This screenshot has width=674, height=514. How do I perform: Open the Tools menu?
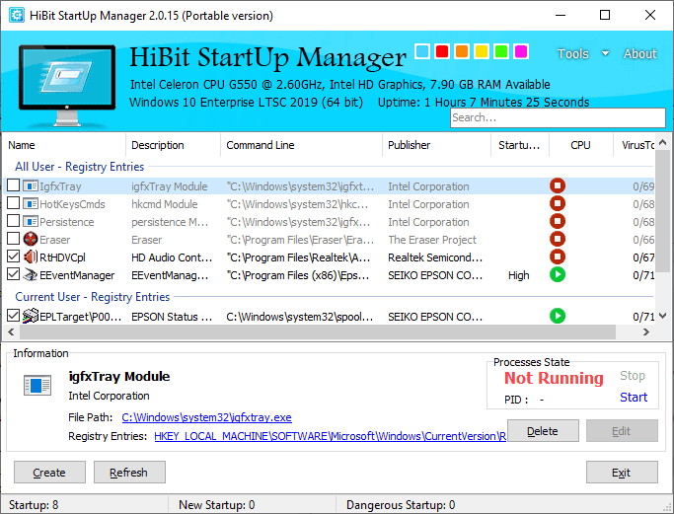pos(573,53)
